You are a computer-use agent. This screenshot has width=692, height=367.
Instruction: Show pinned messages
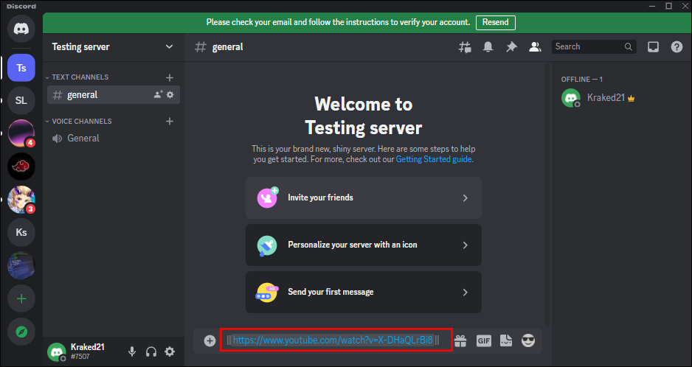click(511, 46)
